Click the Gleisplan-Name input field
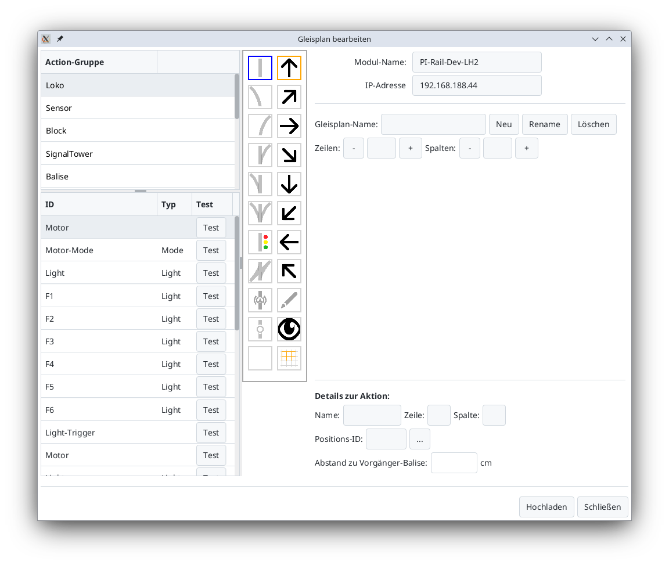 [433, 124]
